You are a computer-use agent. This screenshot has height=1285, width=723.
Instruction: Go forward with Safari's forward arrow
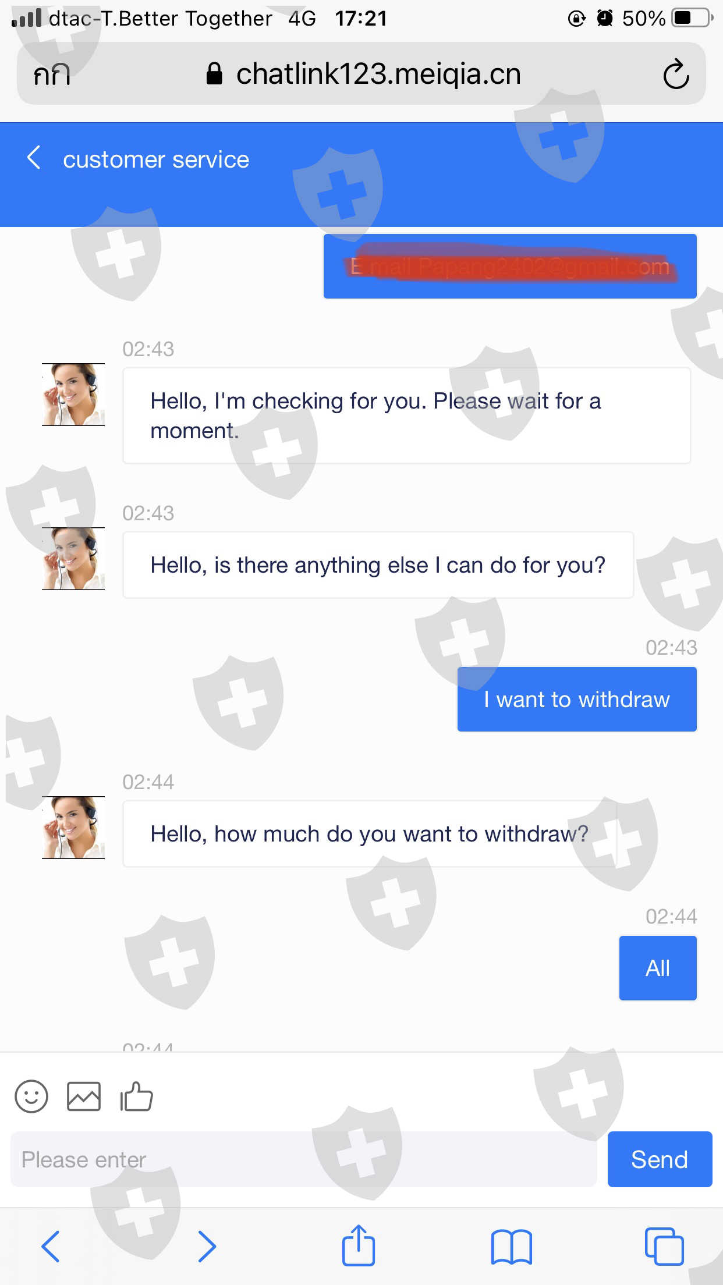click(x=207, y=1247)
